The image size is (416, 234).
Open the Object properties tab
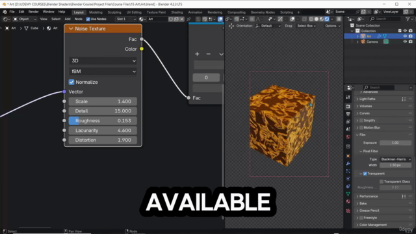348,156
